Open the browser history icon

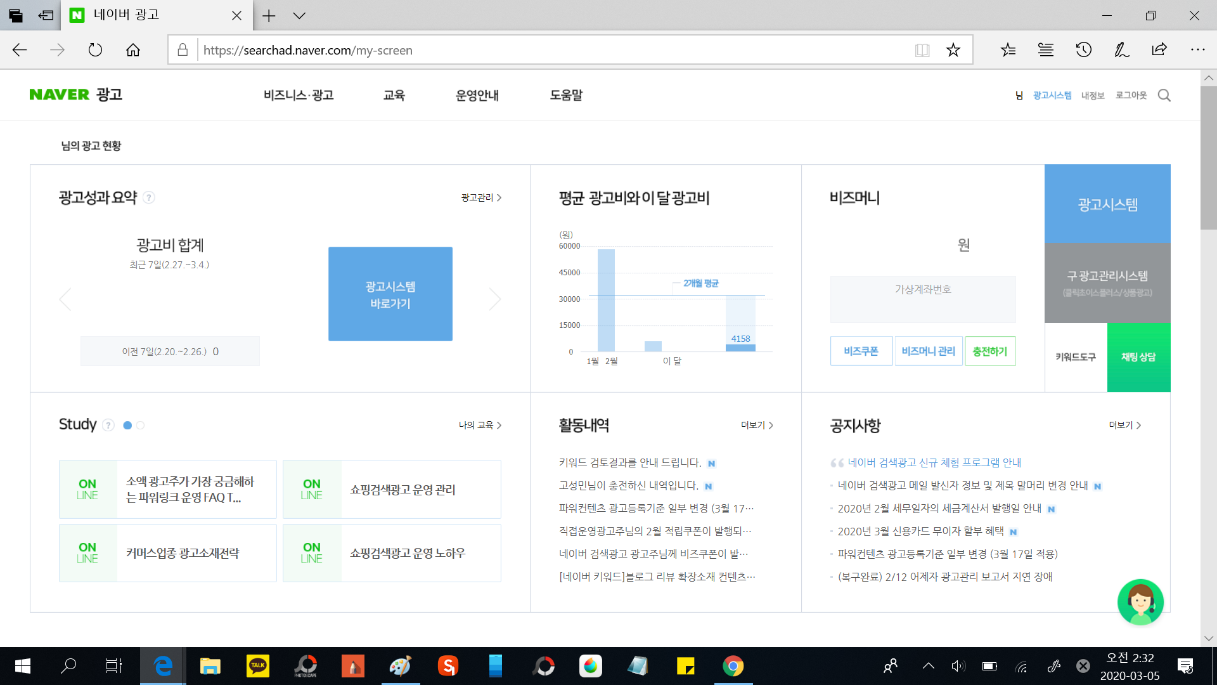(1084, 50)
